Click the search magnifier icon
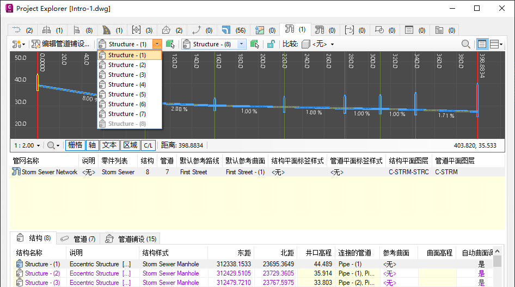Viewport: 515px width, 287px height. coord(465,44)
